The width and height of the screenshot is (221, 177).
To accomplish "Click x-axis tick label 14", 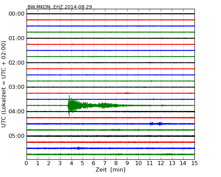I will [x=183, y=163].
